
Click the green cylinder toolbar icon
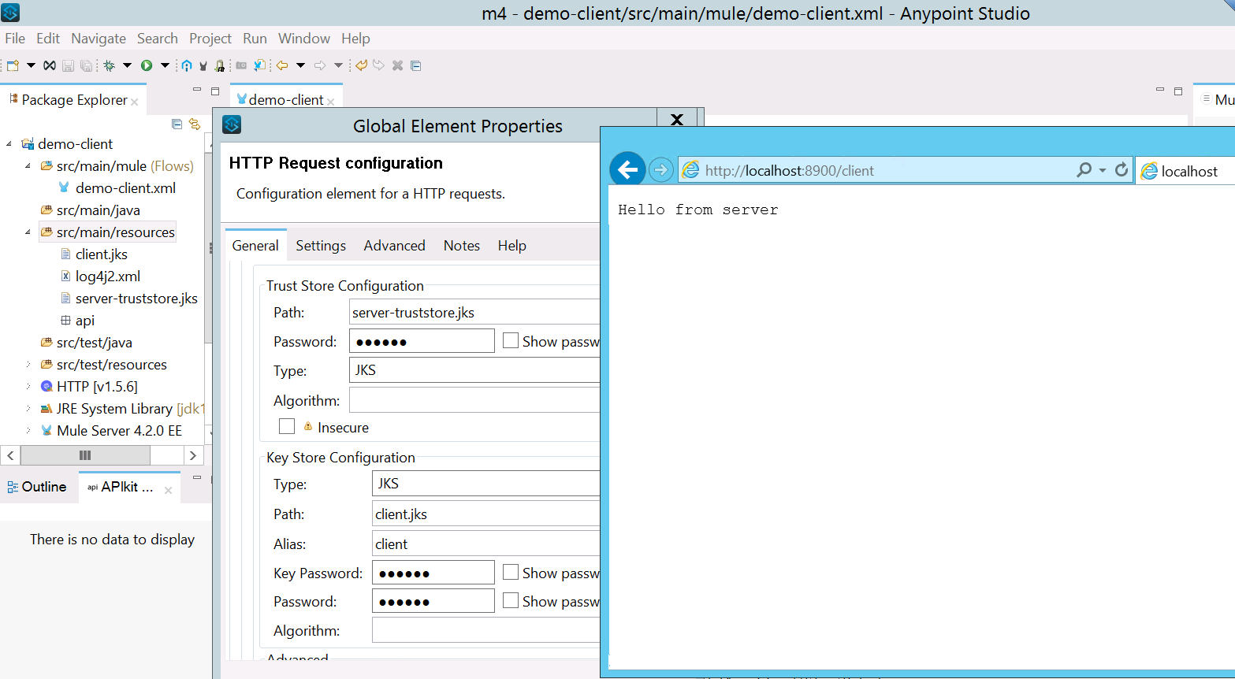220,65
